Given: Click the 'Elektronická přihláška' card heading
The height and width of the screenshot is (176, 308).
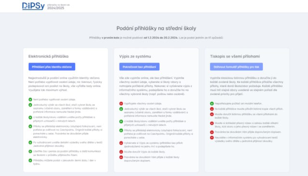Looking at the screenshot, I should point(48,56).
